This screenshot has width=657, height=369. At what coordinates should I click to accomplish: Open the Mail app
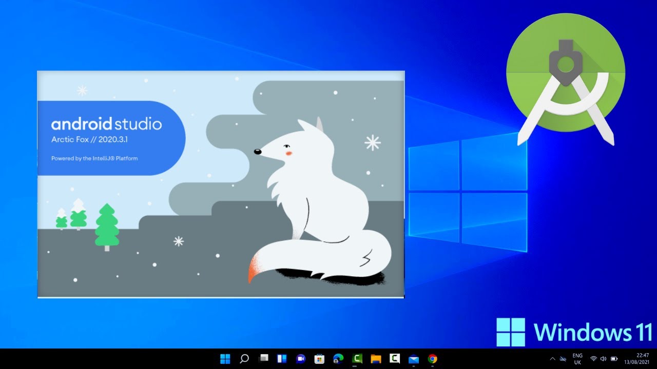tap(414, 359)
